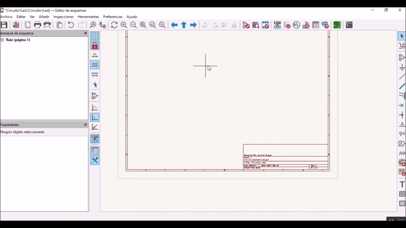Select the draw bus tool
This screenshot has width=406, height=228.
[402, 86]
